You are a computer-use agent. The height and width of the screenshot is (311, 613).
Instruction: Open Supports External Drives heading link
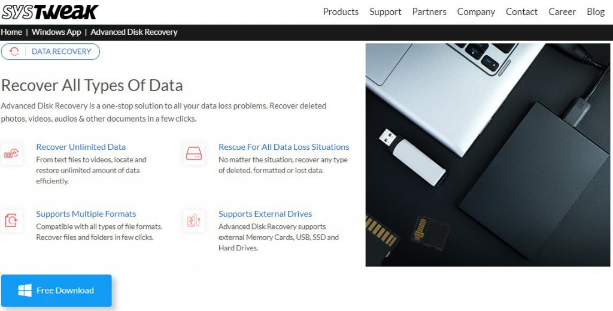click(x=265, y=214)
